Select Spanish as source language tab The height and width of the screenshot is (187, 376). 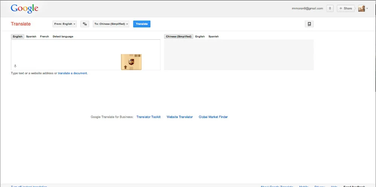[31, 37]
